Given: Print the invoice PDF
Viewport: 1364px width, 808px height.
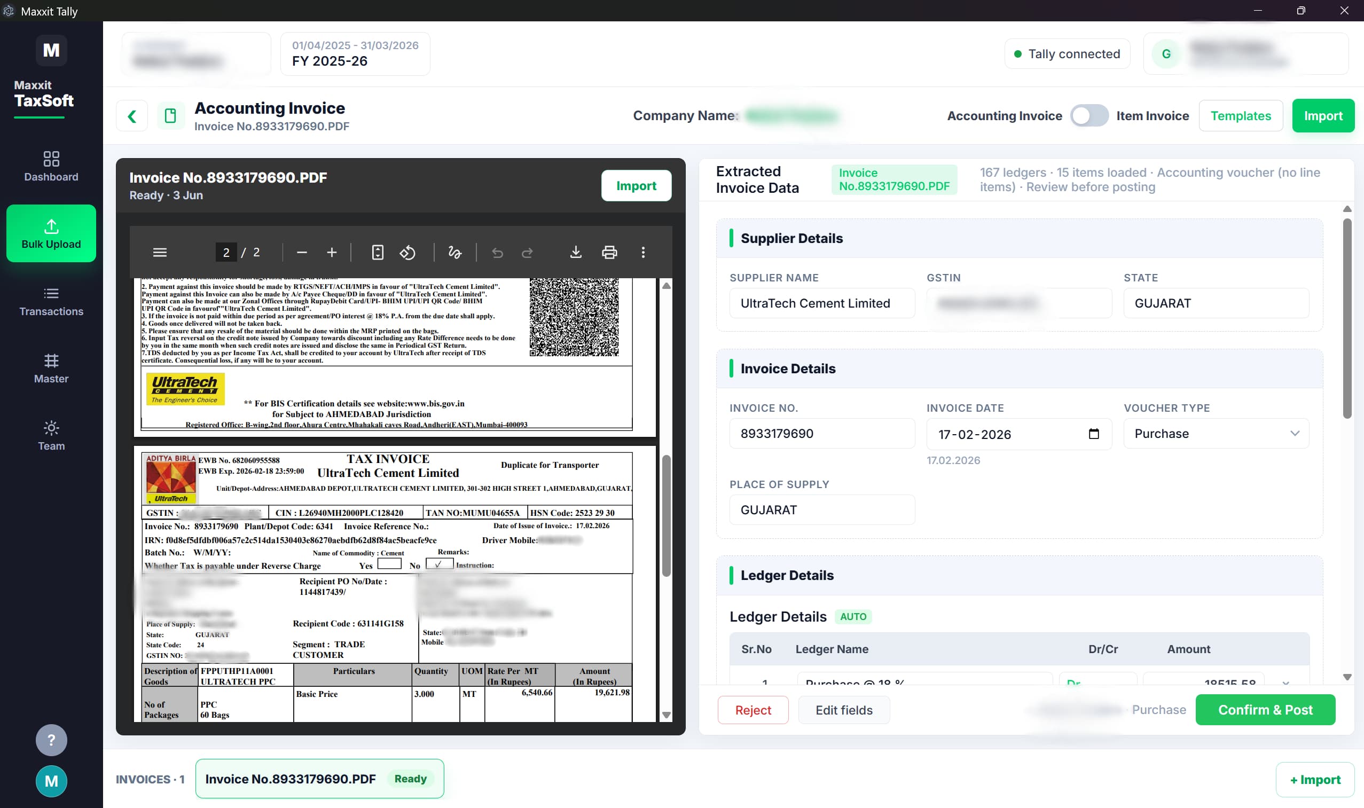Looking at the screenshot, I should 609,252.
